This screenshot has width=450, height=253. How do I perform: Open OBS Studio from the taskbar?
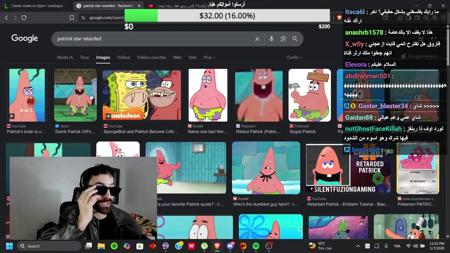point(269,246)
